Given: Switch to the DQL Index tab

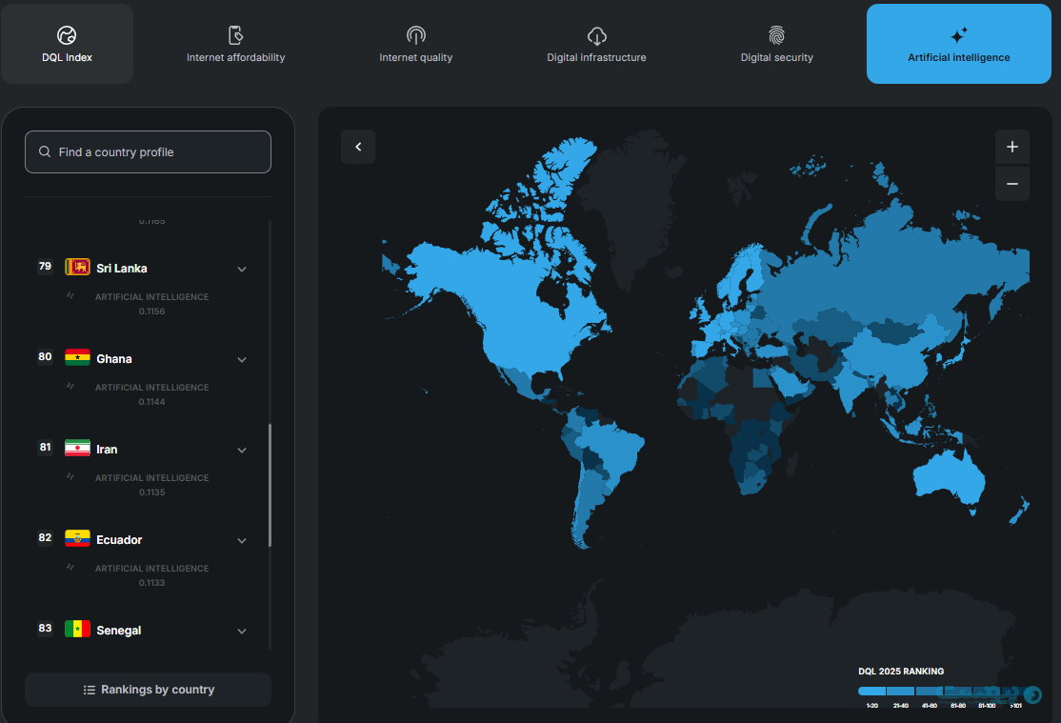Looking at the screenshot, I should [x=67, y=44].
